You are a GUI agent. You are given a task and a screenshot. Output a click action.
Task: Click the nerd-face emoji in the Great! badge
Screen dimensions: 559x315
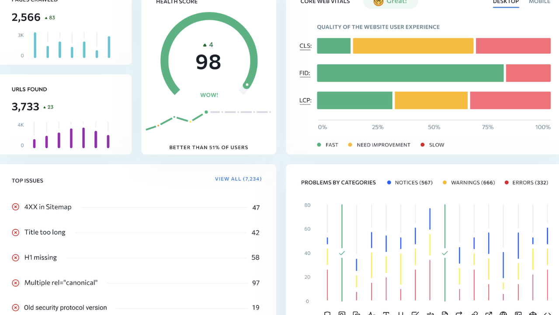click(x=378, y=2)
